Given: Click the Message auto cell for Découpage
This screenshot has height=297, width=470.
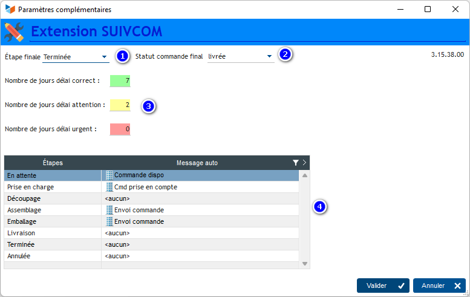Looking at the screenshot, I should pos(200,198).
